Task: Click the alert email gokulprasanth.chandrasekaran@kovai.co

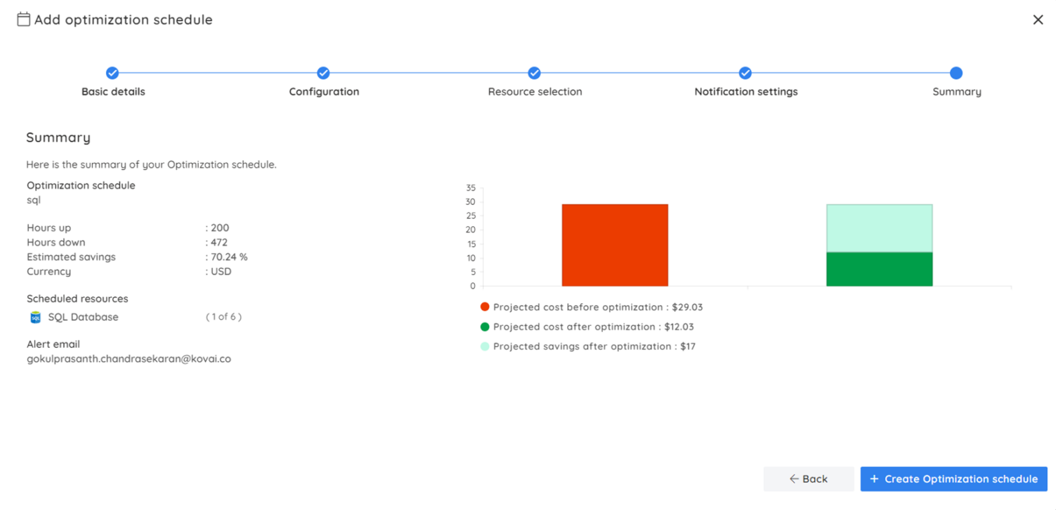Action: point(128,358)
